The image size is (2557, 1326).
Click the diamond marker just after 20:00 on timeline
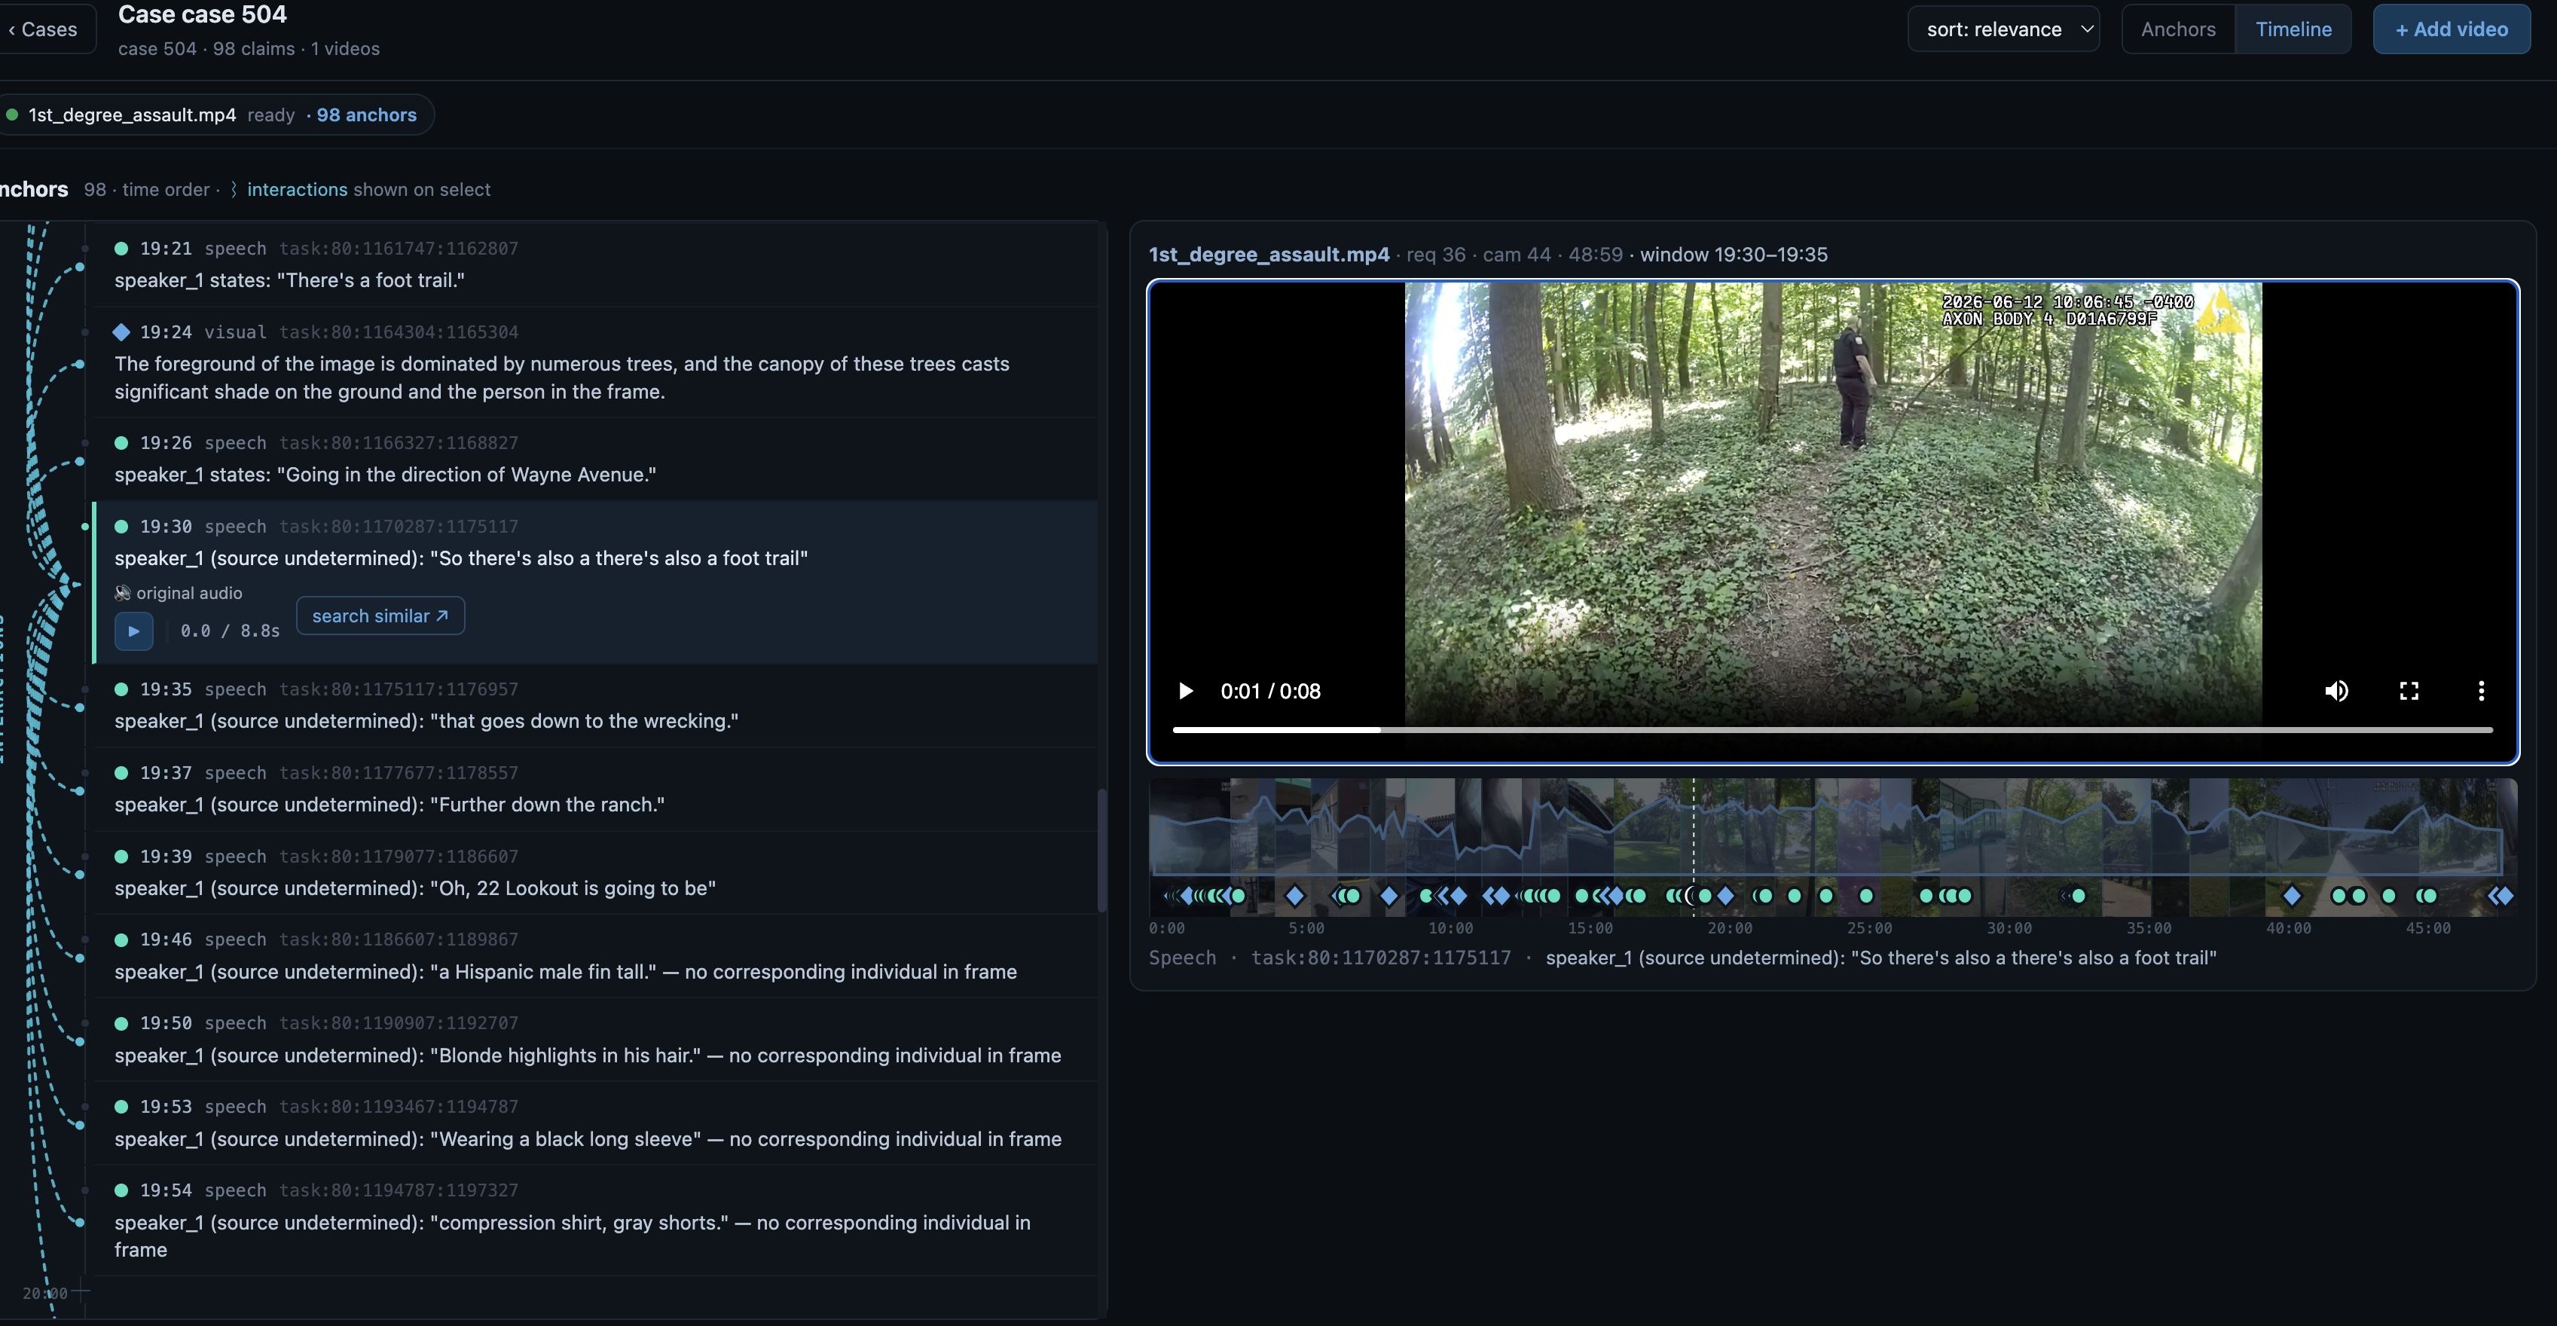point(1725,895)
